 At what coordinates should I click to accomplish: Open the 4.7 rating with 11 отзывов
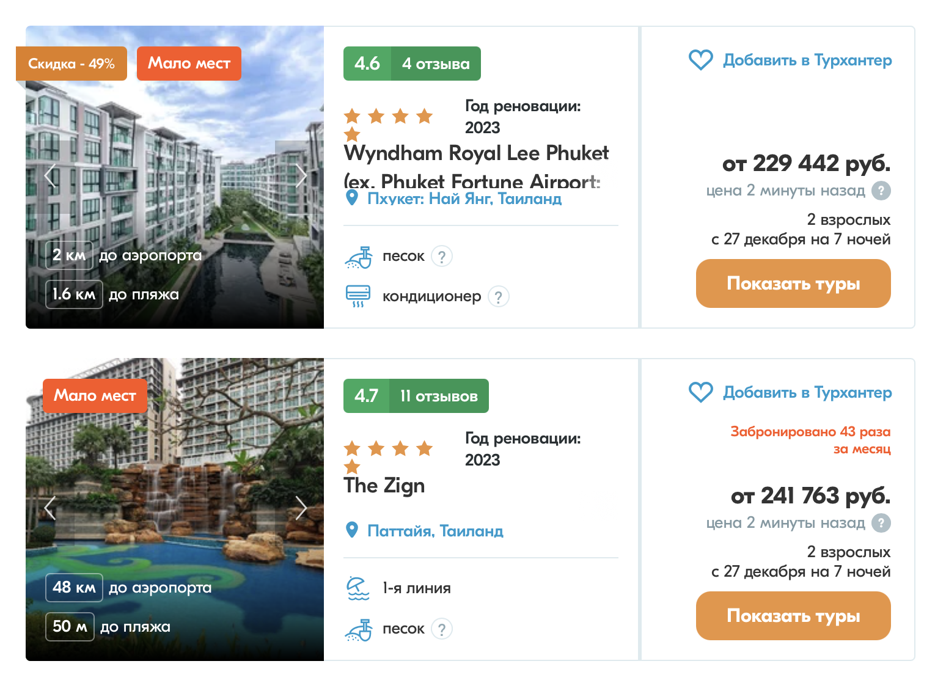tap(416, 396)
